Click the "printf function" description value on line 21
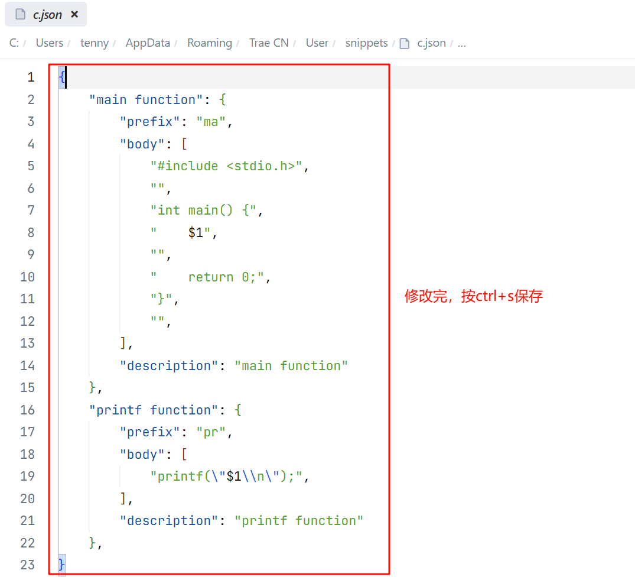The image size is (635, 580). tap(298, 521)
